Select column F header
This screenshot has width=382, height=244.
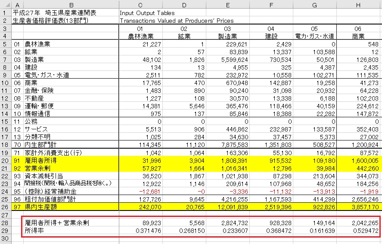coord(271,5)
